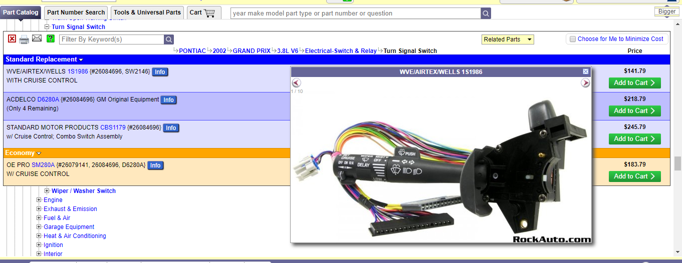Open Wiper / Washer Switch tree link
682x263 pixels.
84,191
